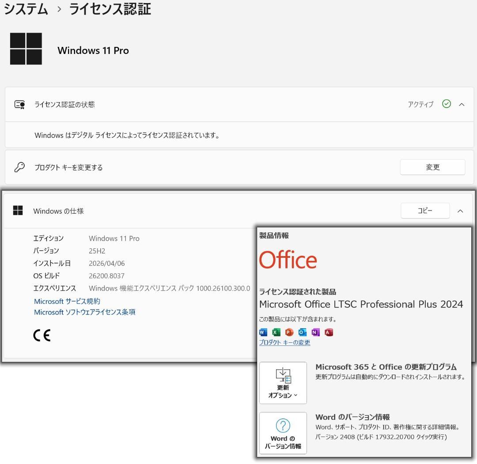This screenshot has height=464, width=477.
Task: Click the automatic update download description text
Action: (x=390, y=377)
